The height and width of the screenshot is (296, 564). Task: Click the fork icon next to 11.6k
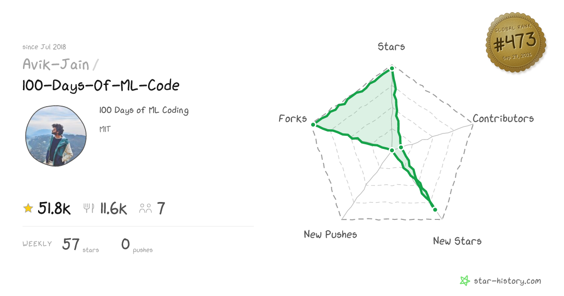(x=89, y=208)
